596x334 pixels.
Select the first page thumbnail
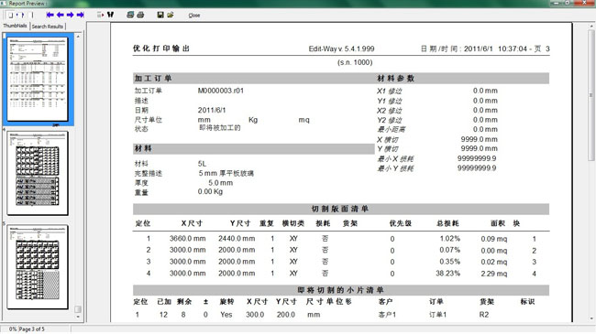click(x=38, y=79)
